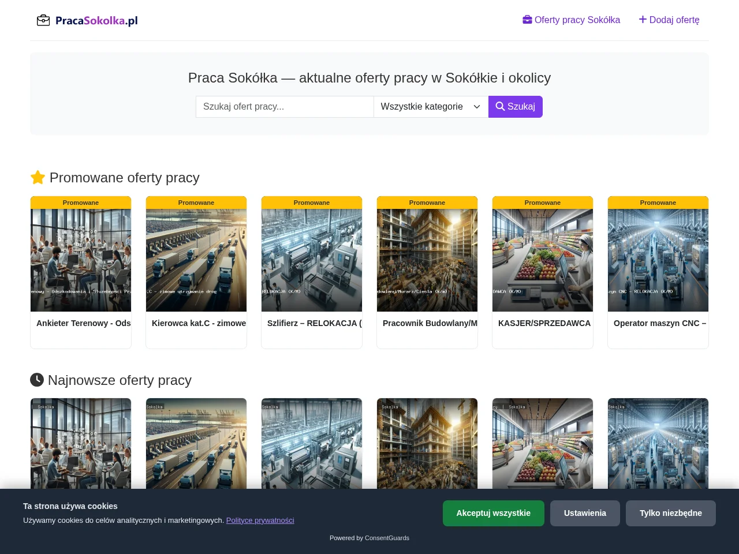Click the clock icon by Najnowsze oferty pracy
Screen dimensions: 739x554
[x=37, y=380]
